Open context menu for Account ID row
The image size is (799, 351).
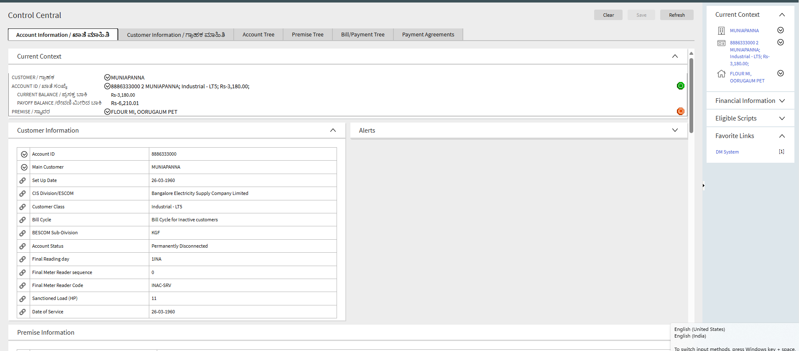(24, 154)
